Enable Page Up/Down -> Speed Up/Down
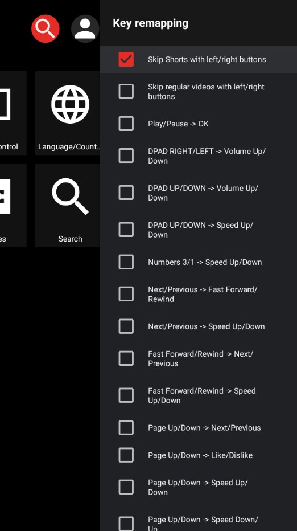Screen dimensions: 297x531 (x=198, y=487)
